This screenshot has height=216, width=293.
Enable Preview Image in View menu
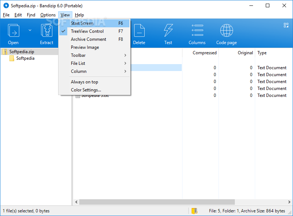(95, 47)
